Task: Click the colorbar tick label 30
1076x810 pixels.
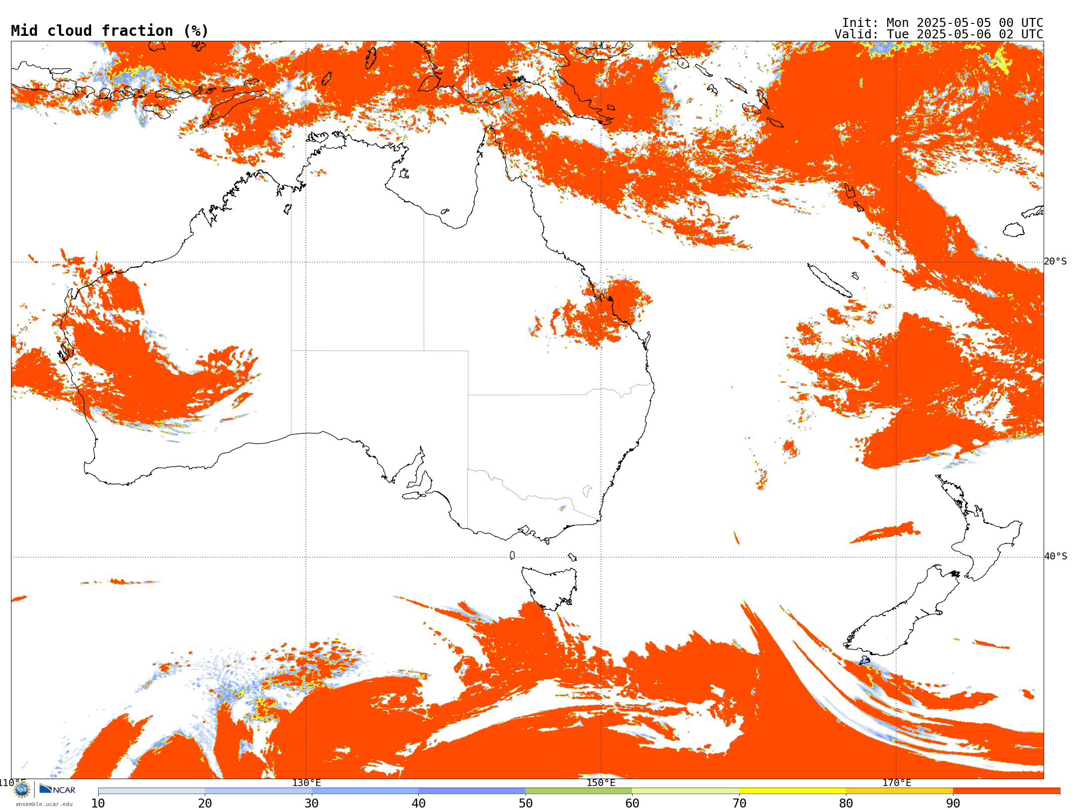Action: (312, 804)
